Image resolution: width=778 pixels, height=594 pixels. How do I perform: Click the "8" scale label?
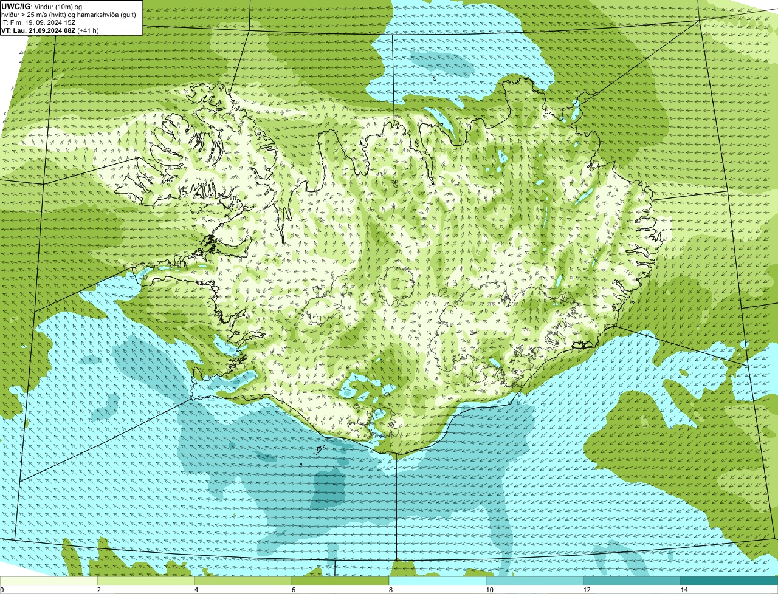pos(390,590)
